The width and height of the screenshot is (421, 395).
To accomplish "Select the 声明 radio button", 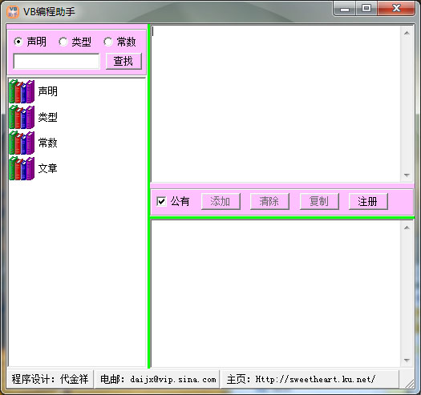I will (18, 42).
